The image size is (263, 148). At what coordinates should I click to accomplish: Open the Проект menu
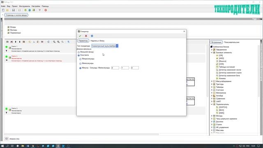(15, 6)
